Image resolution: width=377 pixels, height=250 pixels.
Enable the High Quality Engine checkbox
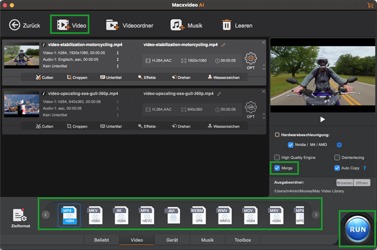point(277,158)
